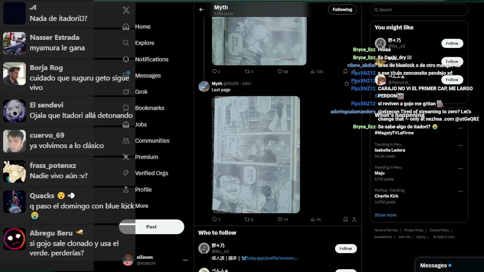
Task: Follow 野々乃 in Who to follow
Action: (346, 249)
